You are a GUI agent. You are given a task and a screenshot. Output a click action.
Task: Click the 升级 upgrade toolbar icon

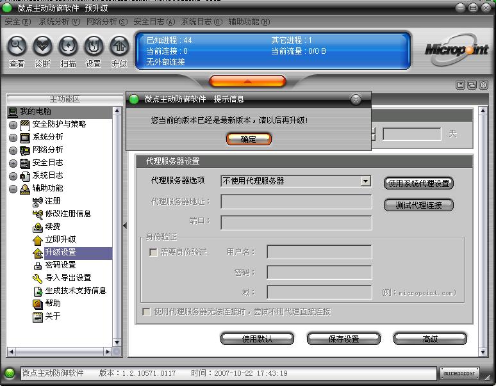click(x=119, y=46)
